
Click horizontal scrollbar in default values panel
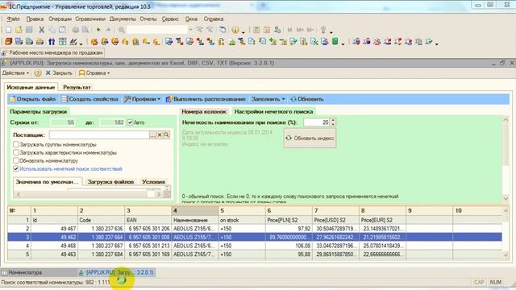(89, 194)
